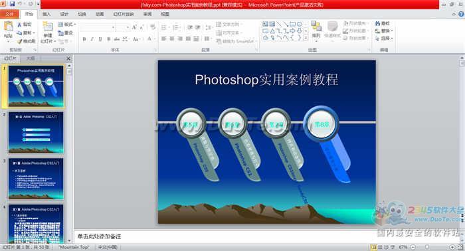The width and height of the screenshot is (465, 251).
Task: Click the PowerPoint Help question mark icon
Action: pyautogui.click(x=461, y=14)
